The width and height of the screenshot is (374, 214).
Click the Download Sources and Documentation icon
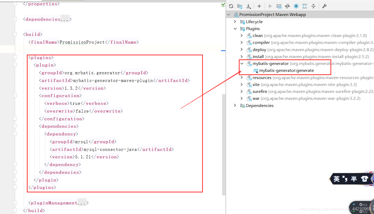pyautogui.click(x=248, y=6)
